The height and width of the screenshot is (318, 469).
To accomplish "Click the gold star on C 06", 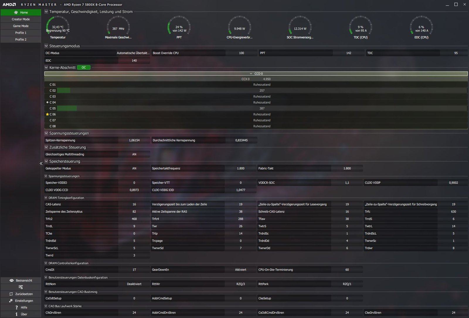I will tap(47, 114).
